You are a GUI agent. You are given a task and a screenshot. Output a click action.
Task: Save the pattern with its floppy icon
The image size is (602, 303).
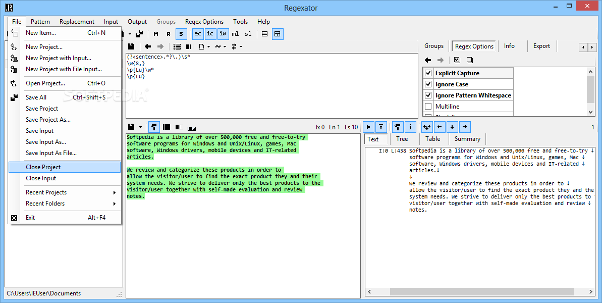point(131,46)
